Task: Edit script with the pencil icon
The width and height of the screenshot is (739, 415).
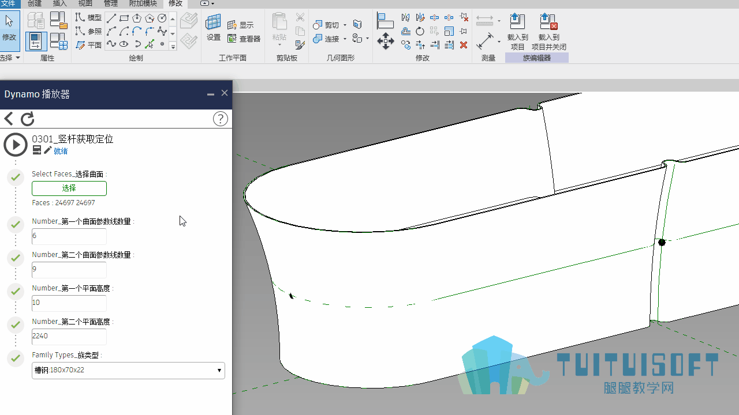Action: tap(47, 150)
